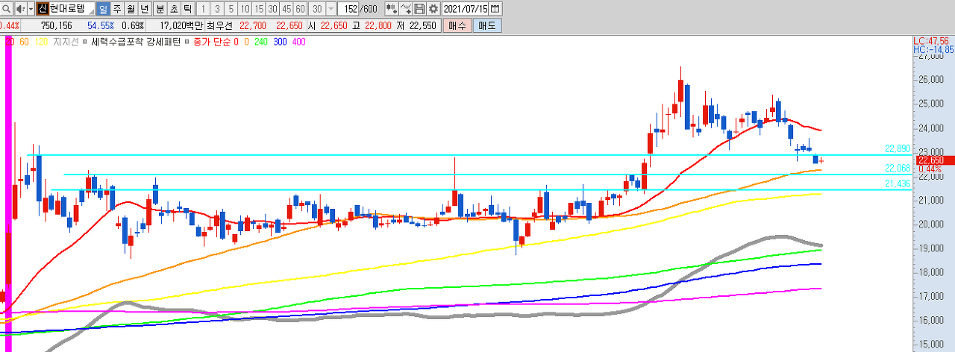
Task: Select the 년 (yearly) chart period
Action: point(145,9)
